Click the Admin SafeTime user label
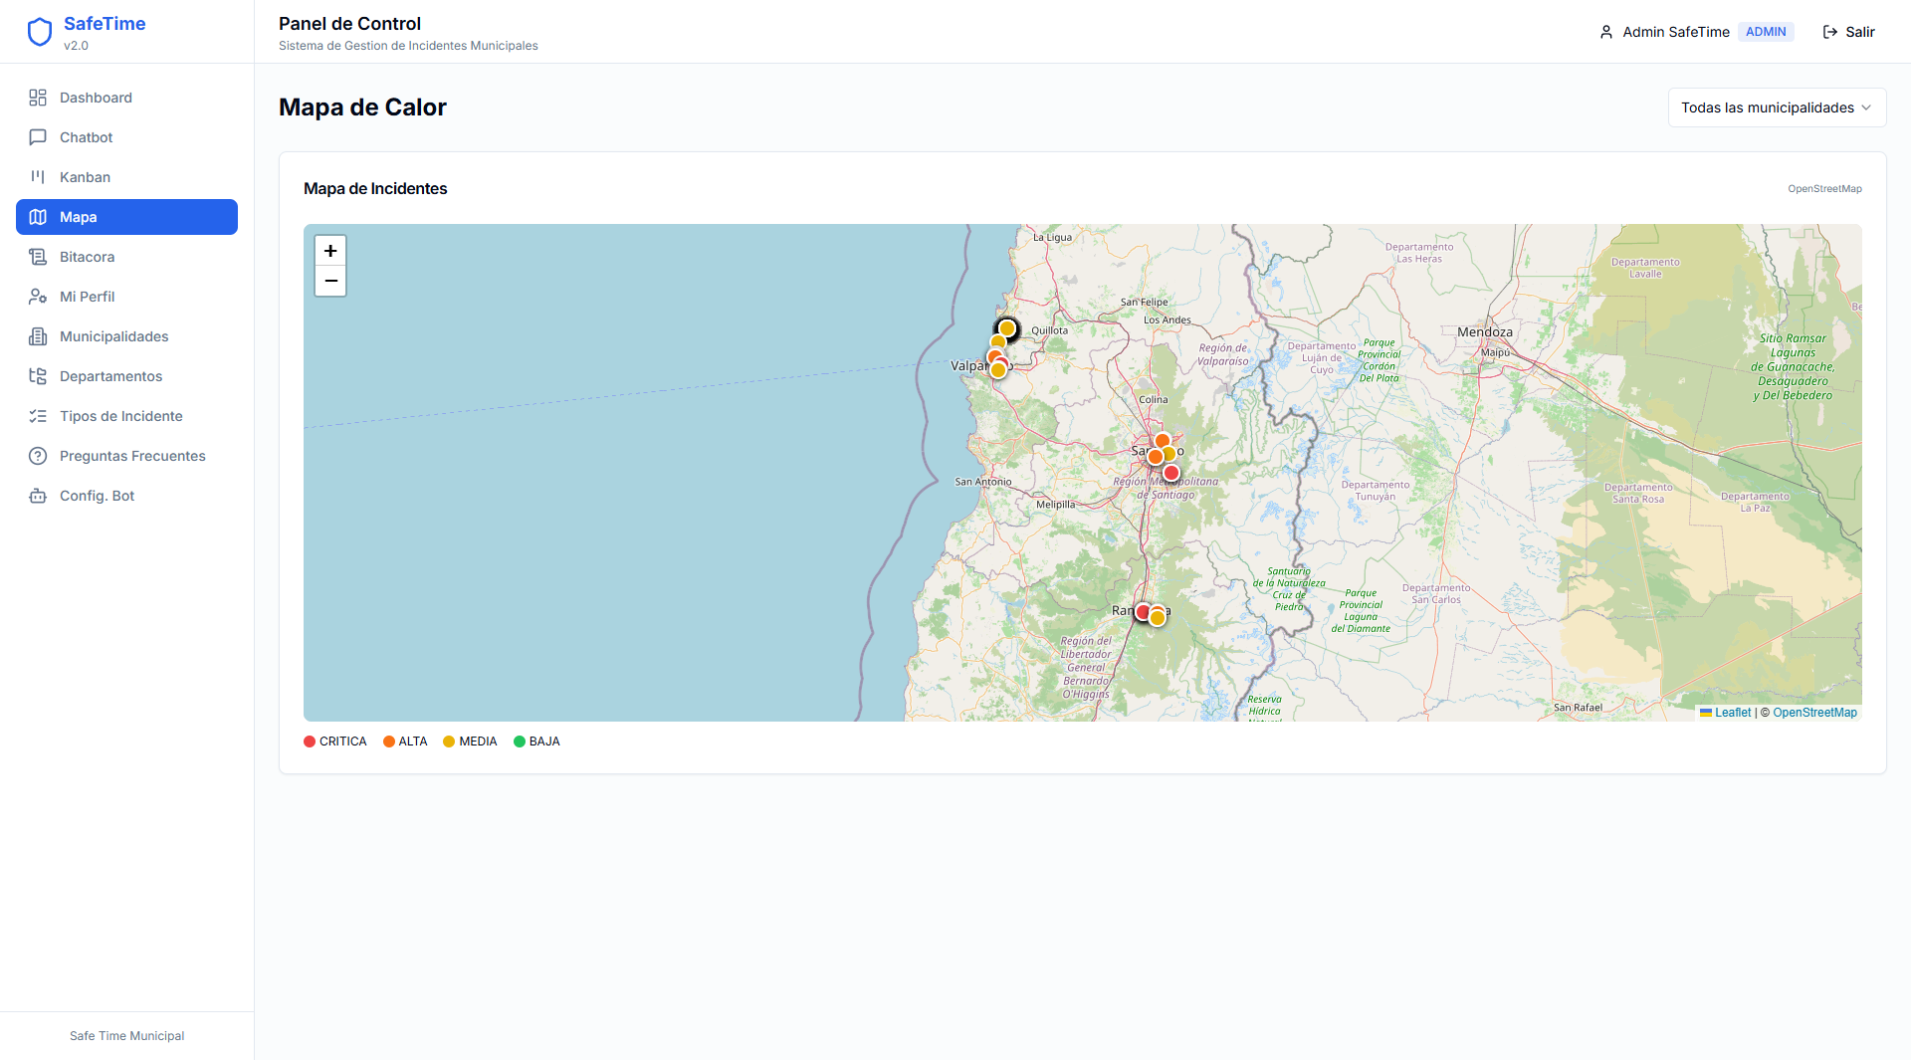1911x1060 pixels. click(1676, 32)
